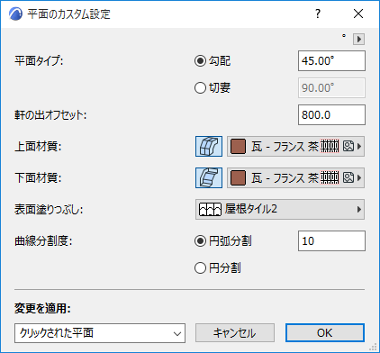
Task: Toggle the 下面材質 surface override icon
Action: (209, 177)
